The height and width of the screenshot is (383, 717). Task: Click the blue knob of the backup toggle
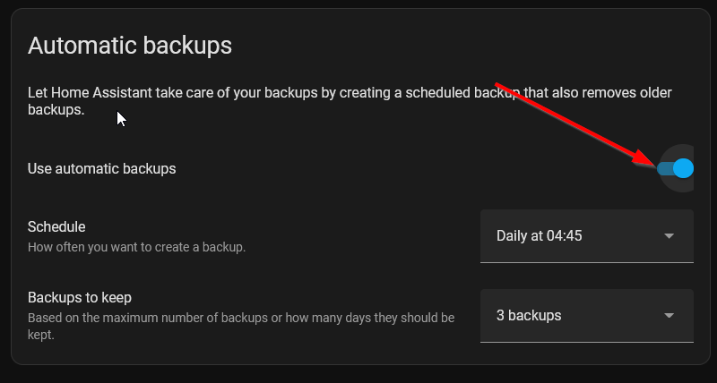point(684,168)
